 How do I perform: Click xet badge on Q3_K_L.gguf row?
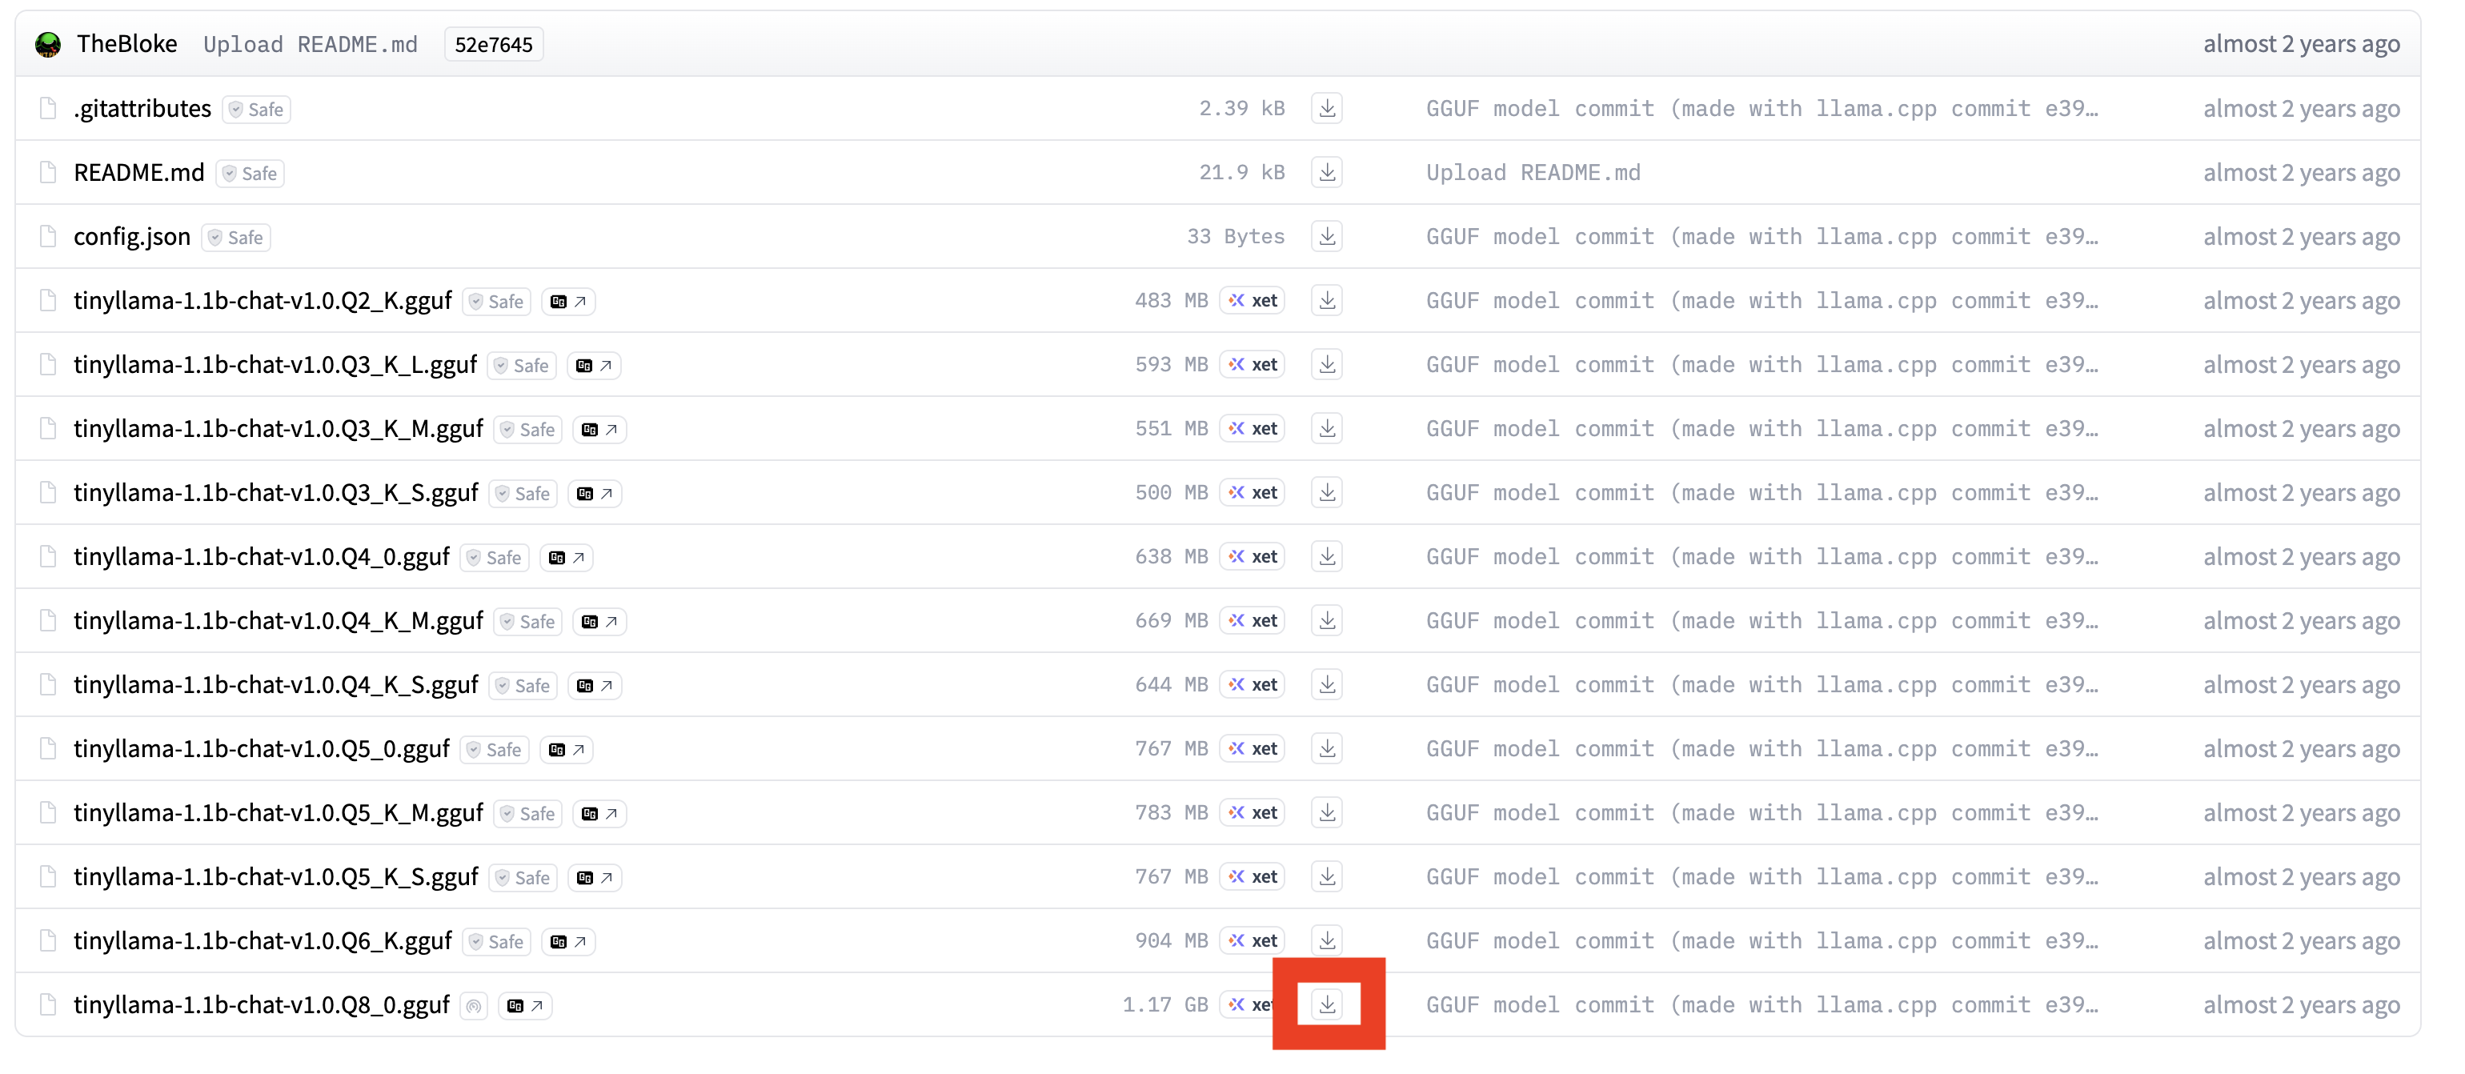click(x=1253, y=365)
